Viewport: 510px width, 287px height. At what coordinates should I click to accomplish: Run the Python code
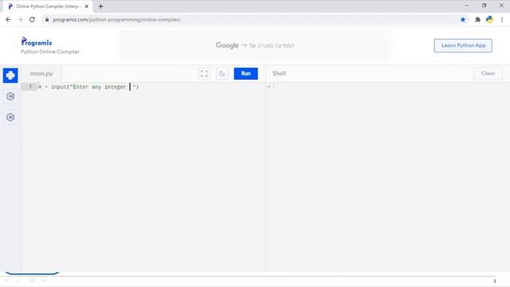click(246, 73)
